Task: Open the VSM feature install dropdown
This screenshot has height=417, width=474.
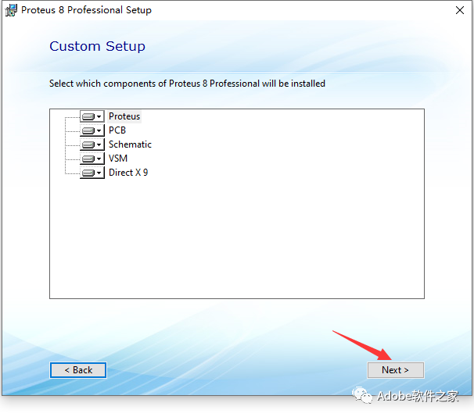Action: click(92, 159)
